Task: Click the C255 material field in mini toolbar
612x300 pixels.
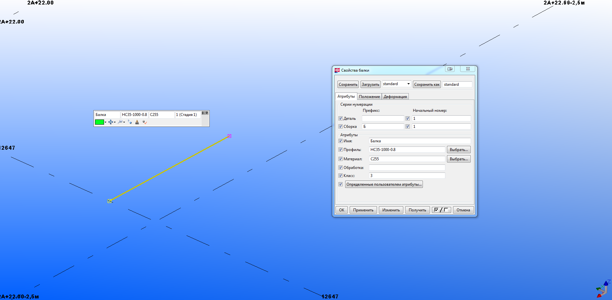Action: click(162, 115)
